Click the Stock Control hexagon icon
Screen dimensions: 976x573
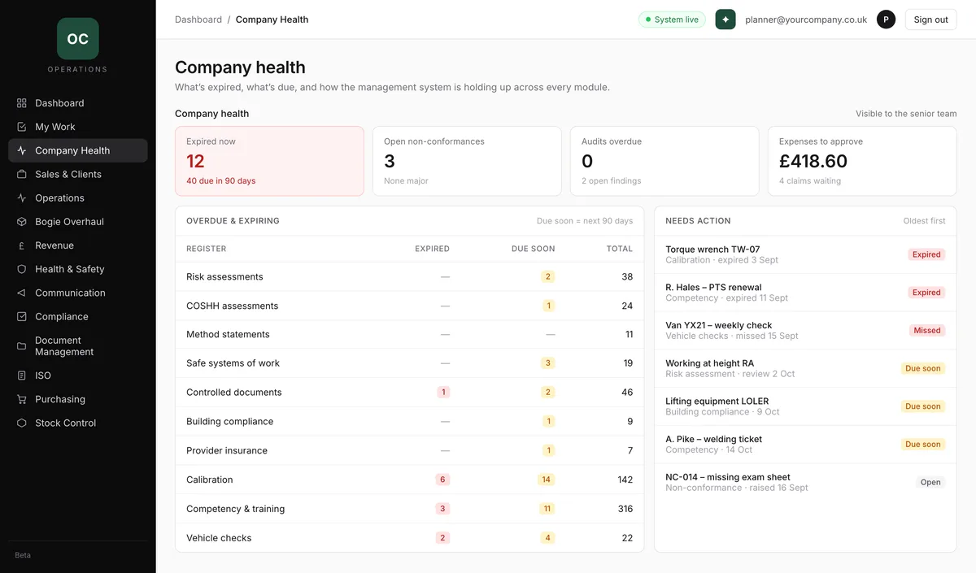pyautogui.click(x=21, y=423)
